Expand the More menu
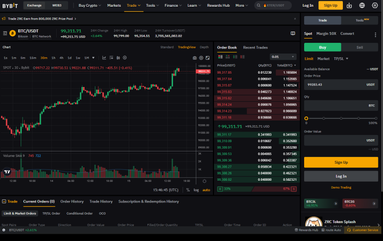Image resolution: width=383 pixels, height=241 pixels. coord(242,5)
